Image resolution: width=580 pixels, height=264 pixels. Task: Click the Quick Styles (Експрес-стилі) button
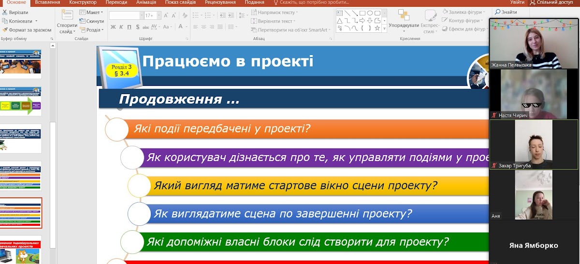[429, 22]
